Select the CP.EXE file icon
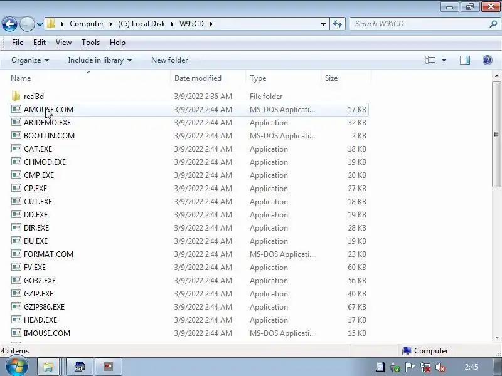The image size is (502, 376). (16, 188)
